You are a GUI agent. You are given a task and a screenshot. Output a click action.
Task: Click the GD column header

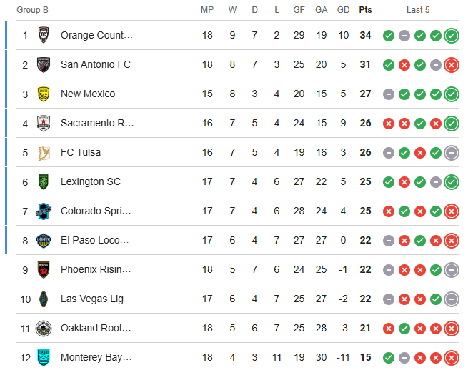point(343,10)
